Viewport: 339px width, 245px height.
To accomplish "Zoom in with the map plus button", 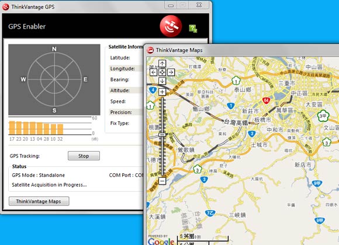I will 162,92.
